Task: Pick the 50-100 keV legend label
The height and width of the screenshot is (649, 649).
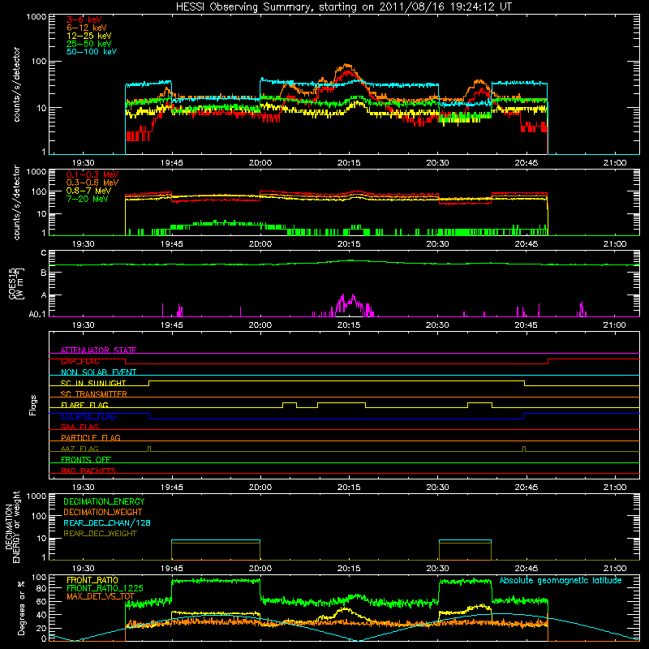Action: pyautogui.click(x=92, y=51)
